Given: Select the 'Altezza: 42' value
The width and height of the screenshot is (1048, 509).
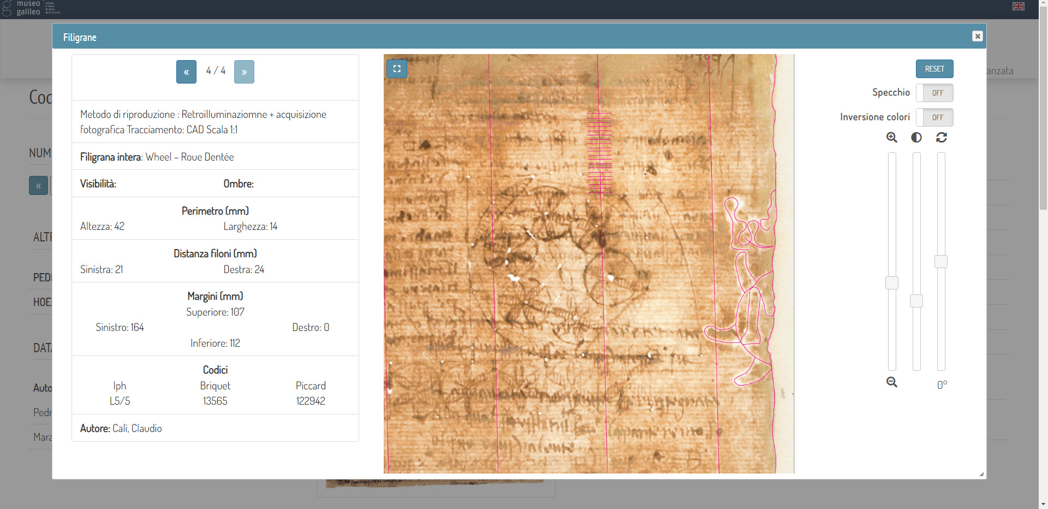Looking at the screenshot, I should 102,226.
